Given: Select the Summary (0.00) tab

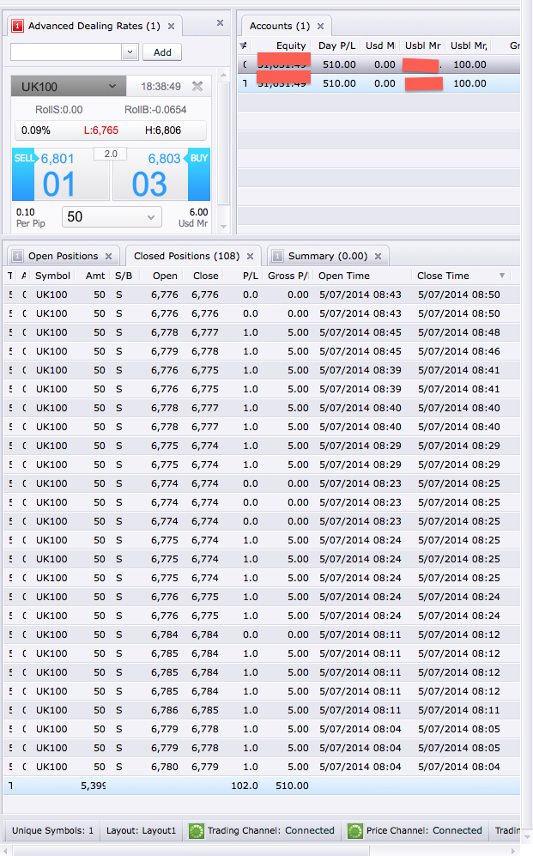Looking at the screenshot, I should point(327,256).
